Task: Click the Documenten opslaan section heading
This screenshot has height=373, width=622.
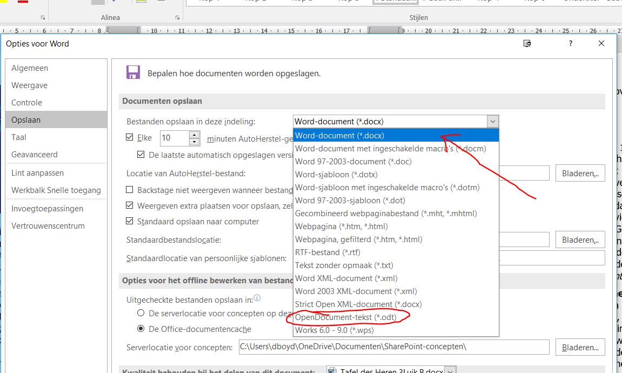Action: point(162,101)
